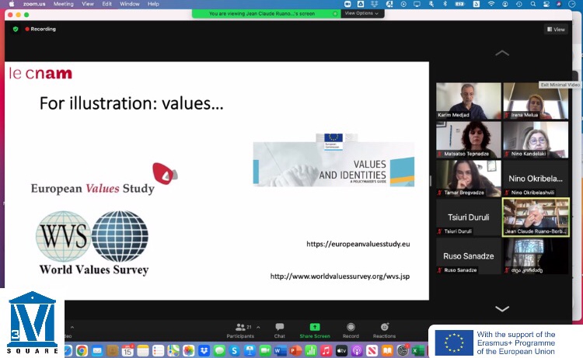Screen dimensions: 583x358
Task: Click the worldvaluessurvey.org link
Action: coord(340,276)
